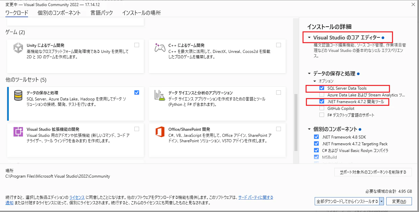Open the 言語パック tab
Viewport: 419px width, 212px height.
(x=102, y=13)
